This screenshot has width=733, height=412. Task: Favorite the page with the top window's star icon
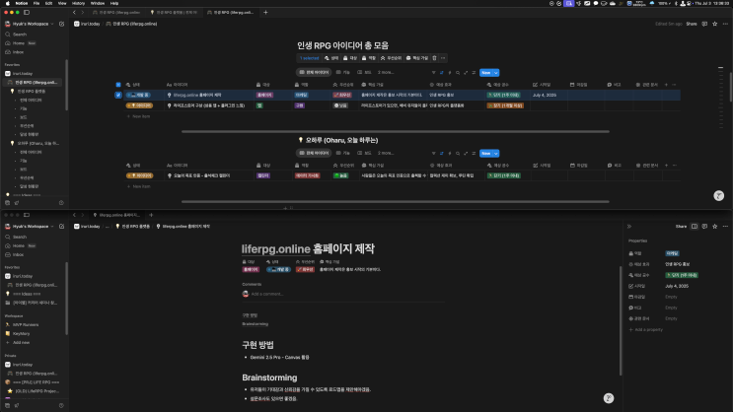[715, 24]
